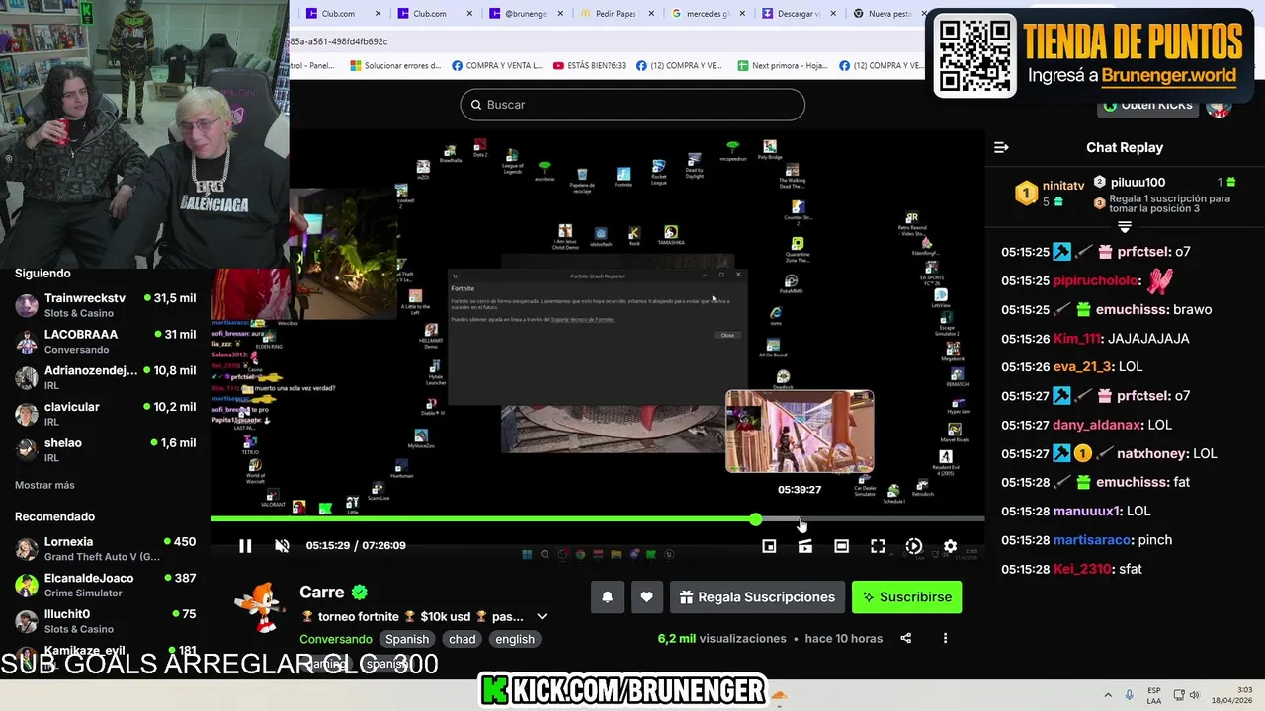Toggle notifications bell for Carre
This screenshot has height=711, width=1265.
pyautogui.click(x=607, y=597)
